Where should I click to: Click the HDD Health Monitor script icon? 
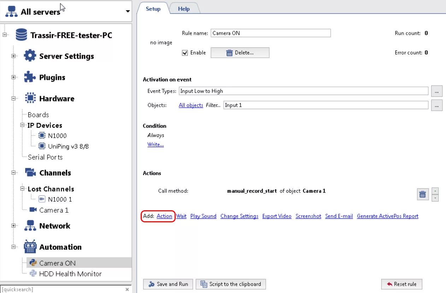click(33, 273)
